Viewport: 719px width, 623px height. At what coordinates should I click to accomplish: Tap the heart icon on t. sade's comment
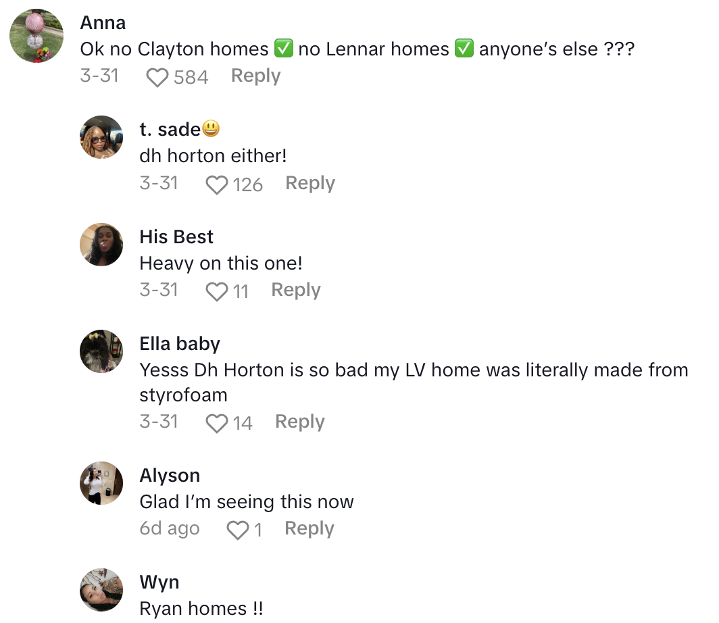pyautogui.click(x=216, y=184)
